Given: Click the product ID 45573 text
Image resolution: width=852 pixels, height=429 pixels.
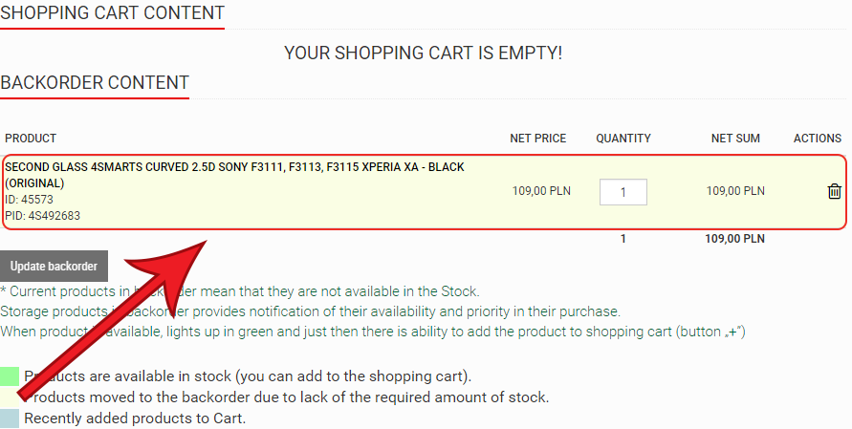Looking at the screenshot, I should pyautogui.click(x=30, y=200).
